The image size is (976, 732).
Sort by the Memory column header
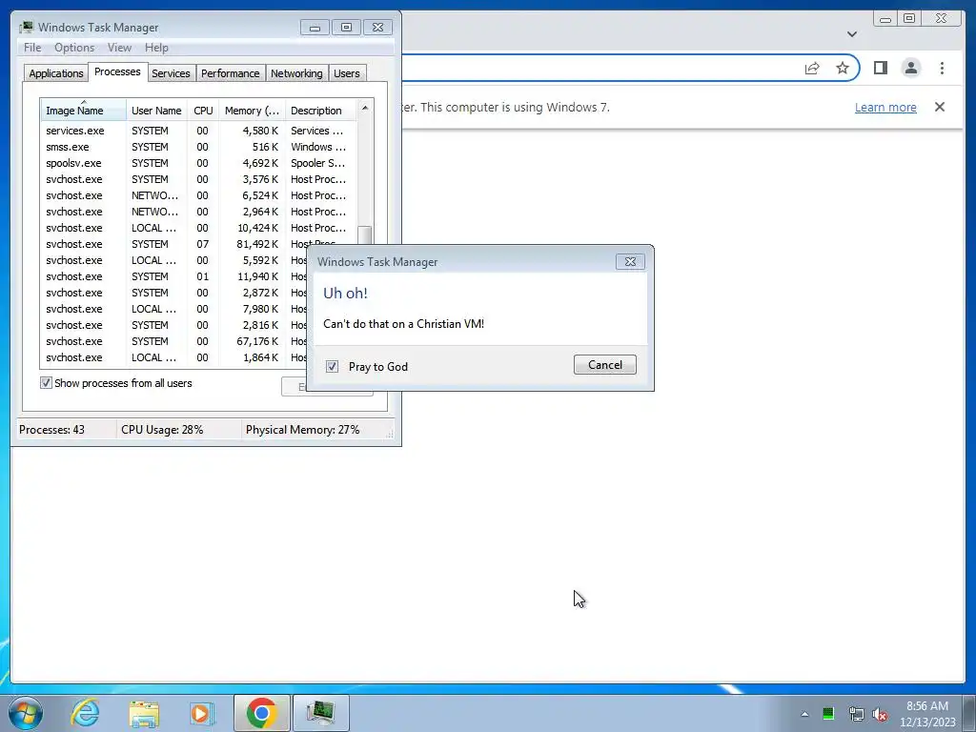point(252,111)
